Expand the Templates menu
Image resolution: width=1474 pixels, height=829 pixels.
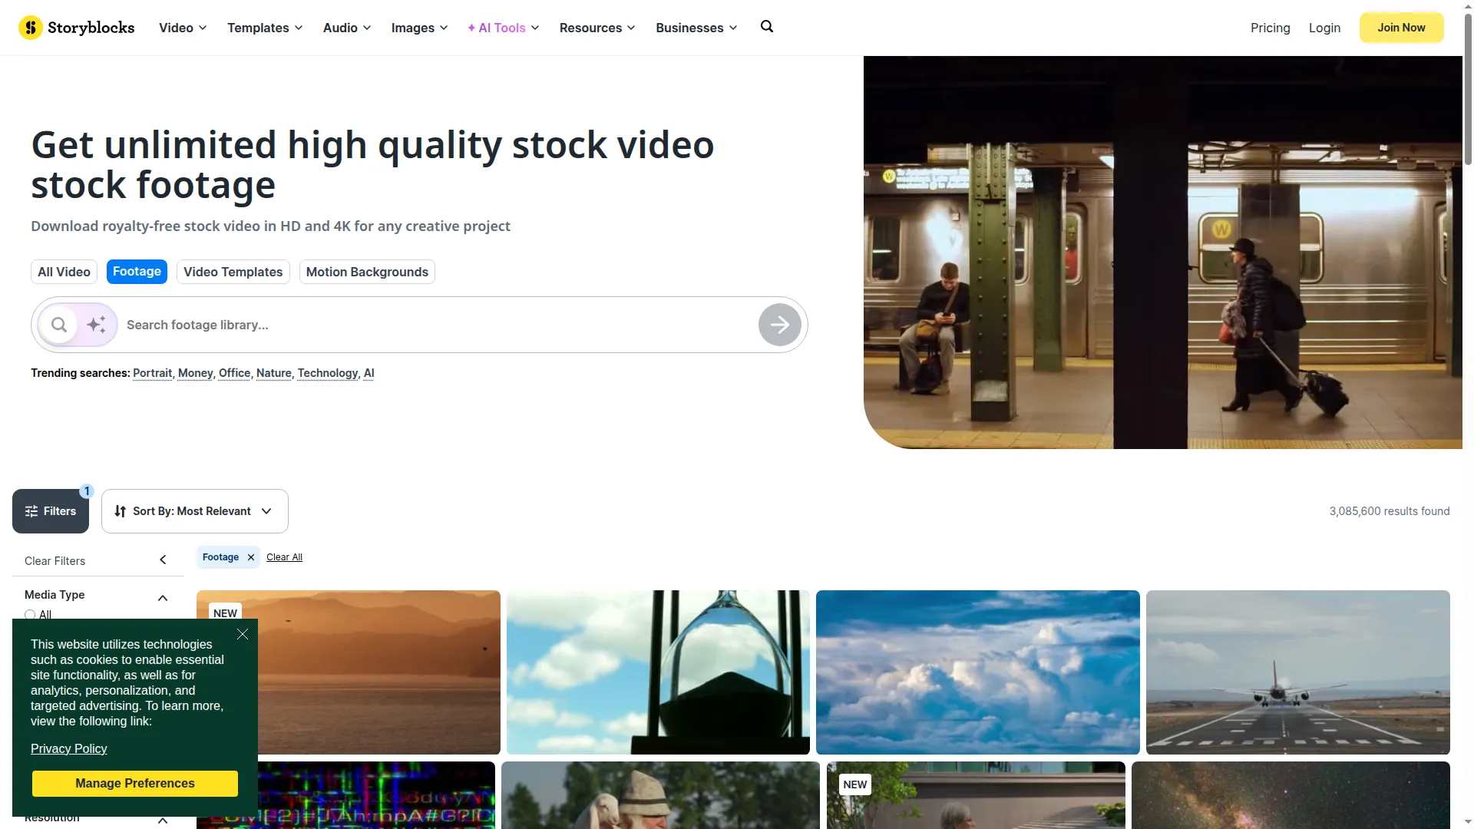(x=265, y=28)
